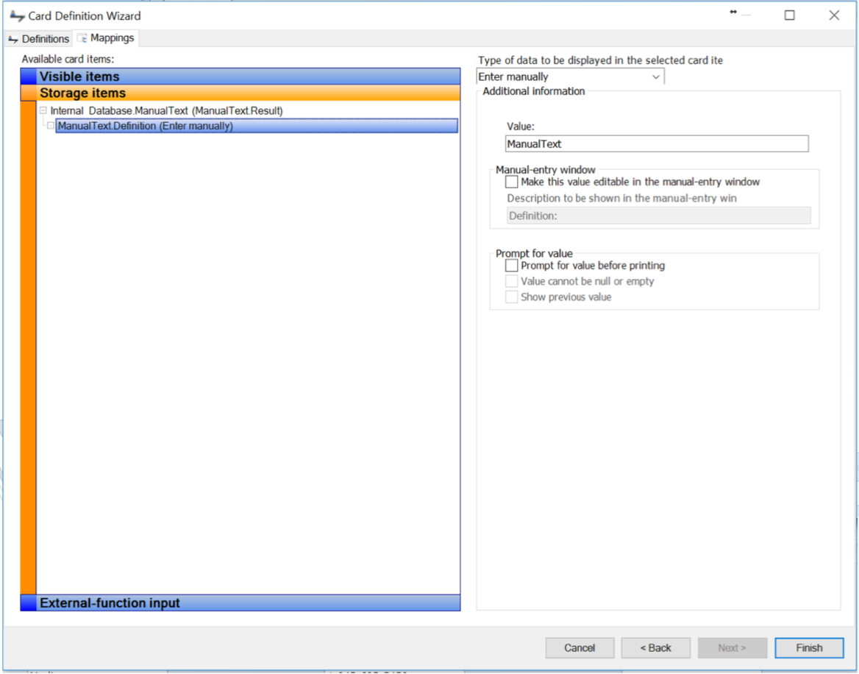The height and width of the screenshot is (674, 859).
Task: Select the Internal Database.ManualText (ManualText.Result) item
Action: (166, 110)
